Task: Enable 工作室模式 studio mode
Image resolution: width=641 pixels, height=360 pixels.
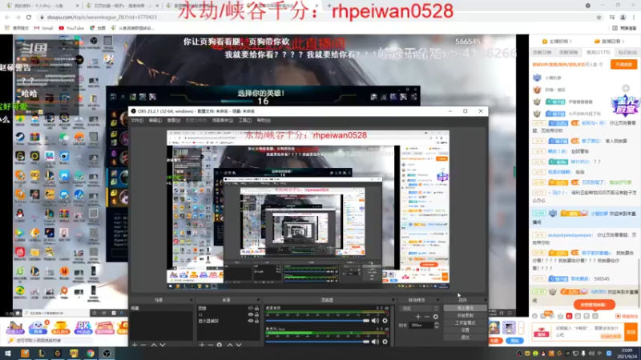Action: [x=465, y=323]
